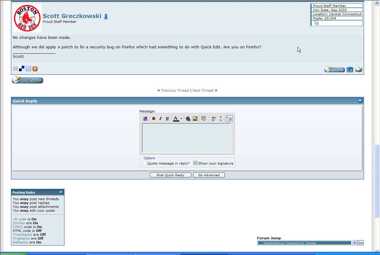380x255 pixels.
Task: Click the online status icon beside username
Action: pos(106,17)
